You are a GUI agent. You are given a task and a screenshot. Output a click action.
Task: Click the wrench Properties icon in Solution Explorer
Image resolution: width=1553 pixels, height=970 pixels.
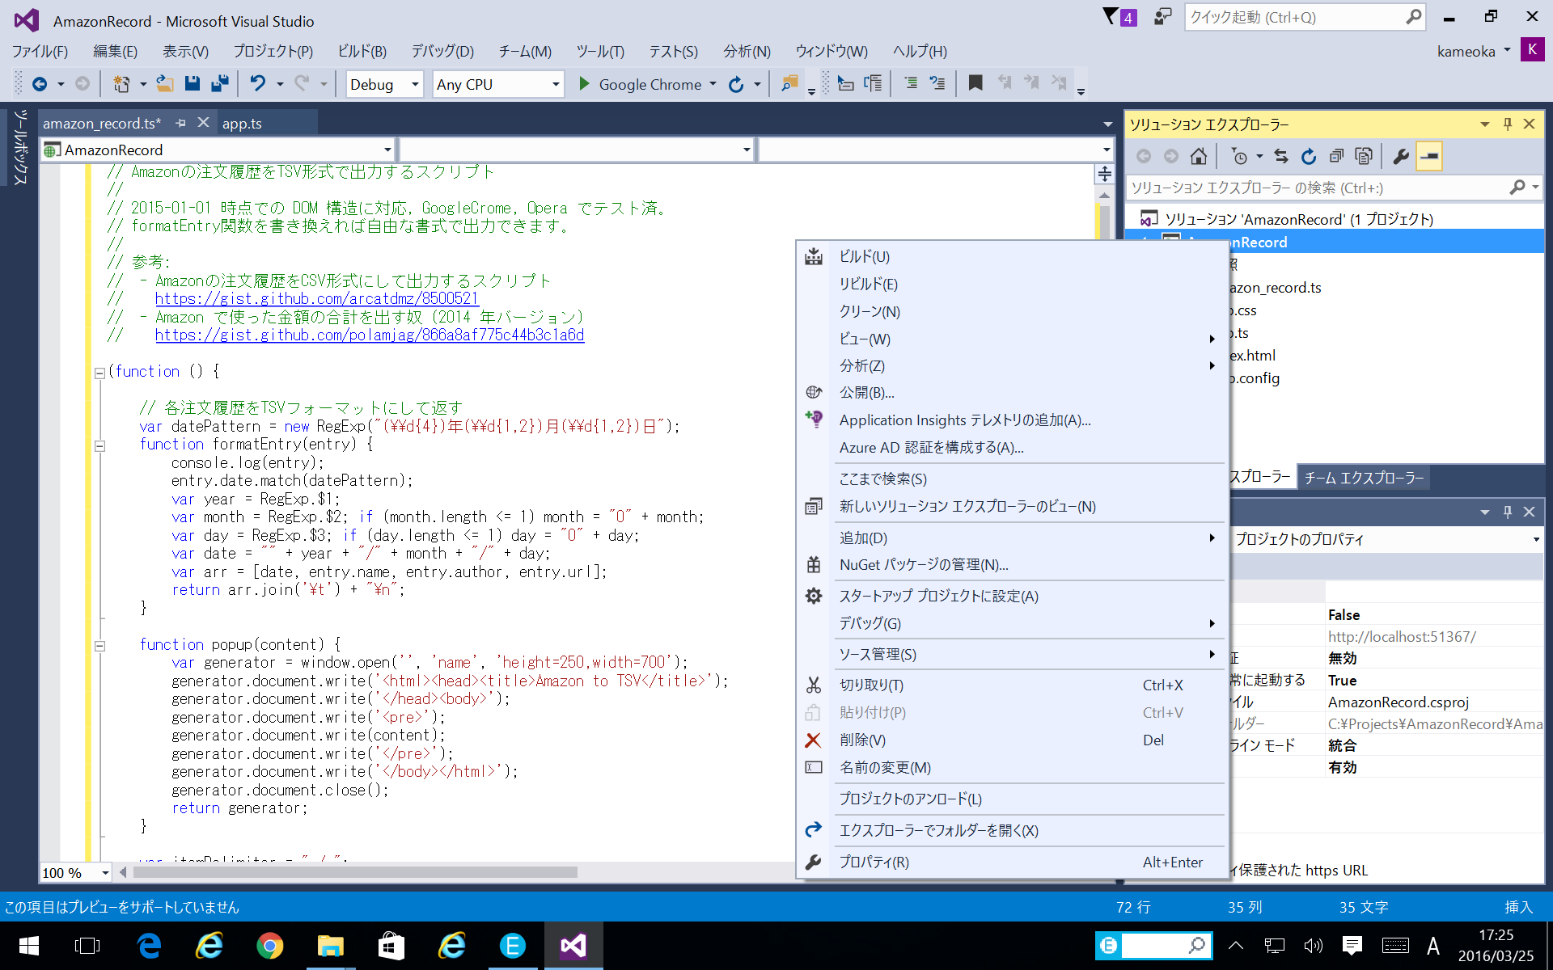pyautogui.click(x=1401, y=157)
